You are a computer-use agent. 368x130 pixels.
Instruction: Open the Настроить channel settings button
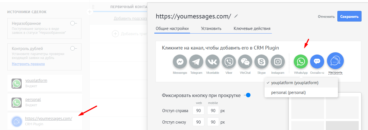point(335,61)
